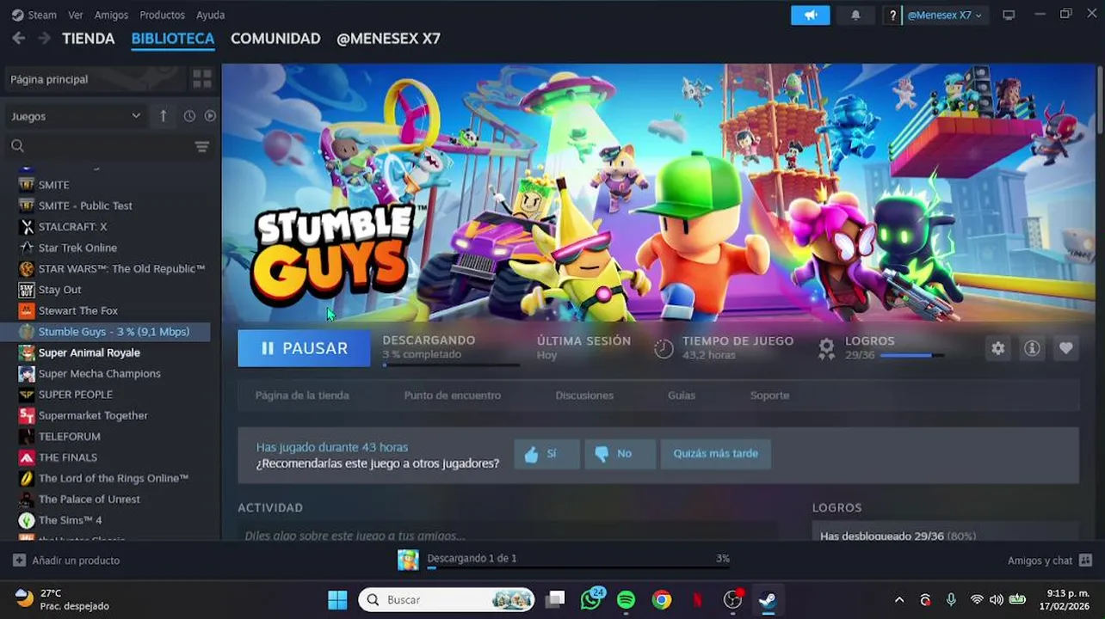Show Stumble Guys game info icon
Viewport: 1105px width, 619px height.
click(1032, 348)
